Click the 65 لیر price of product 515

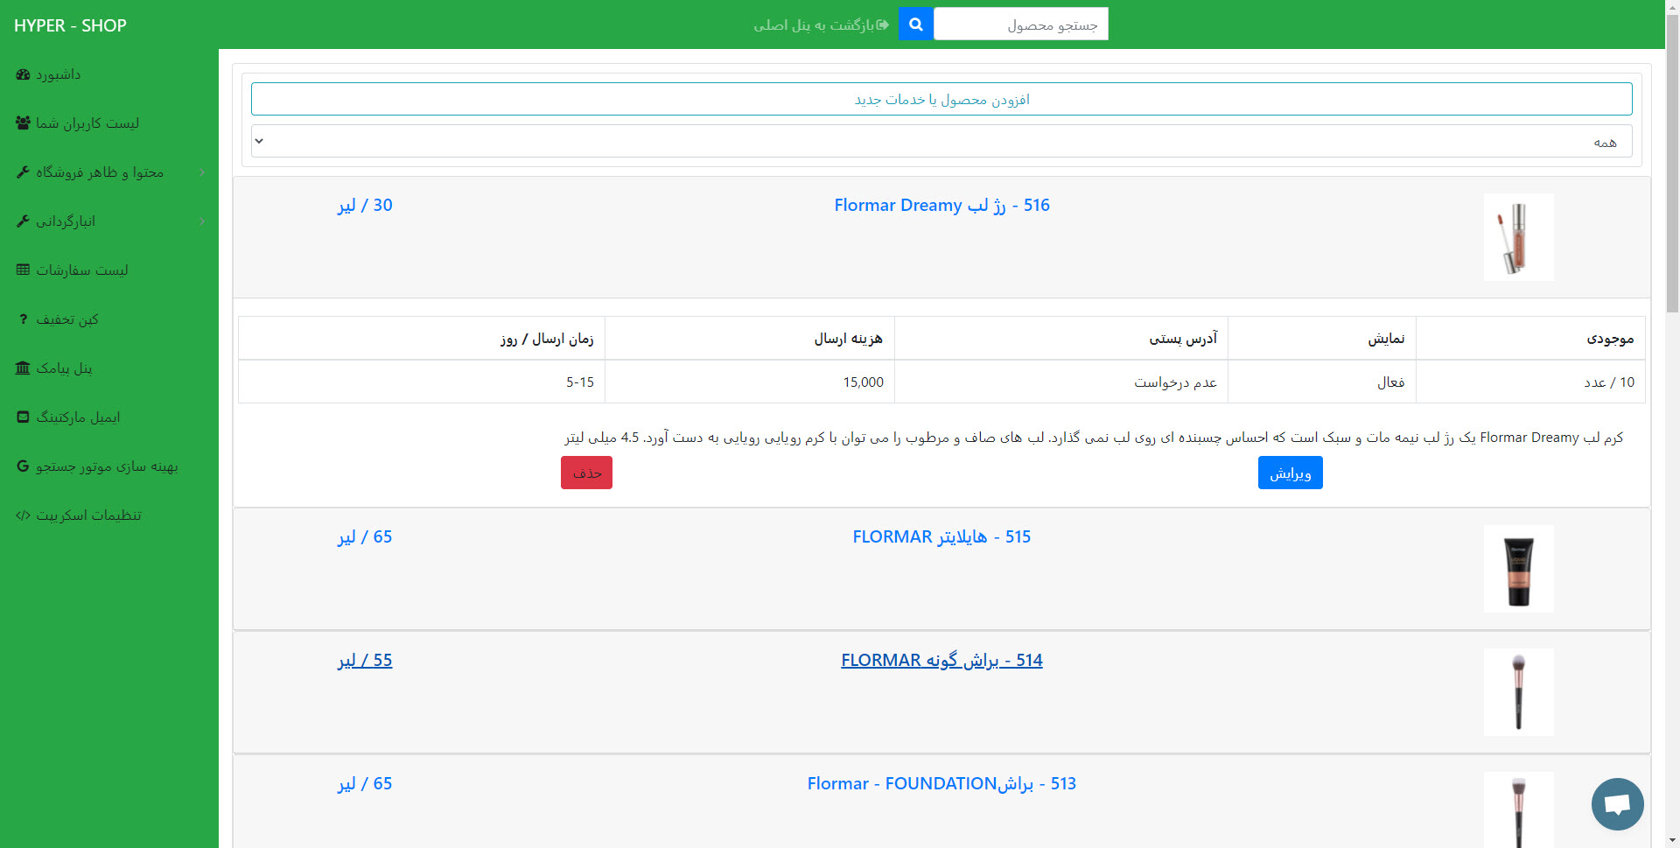[365, 536]
